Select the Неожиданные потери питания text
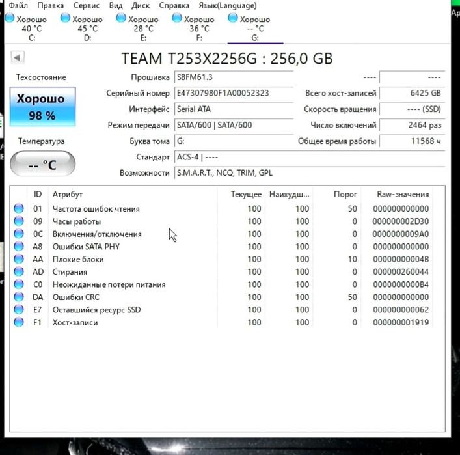 (109, 284)
